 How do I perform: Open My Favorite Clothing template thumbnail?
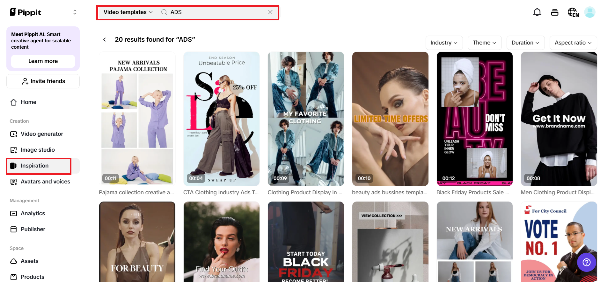pos(306,119)
